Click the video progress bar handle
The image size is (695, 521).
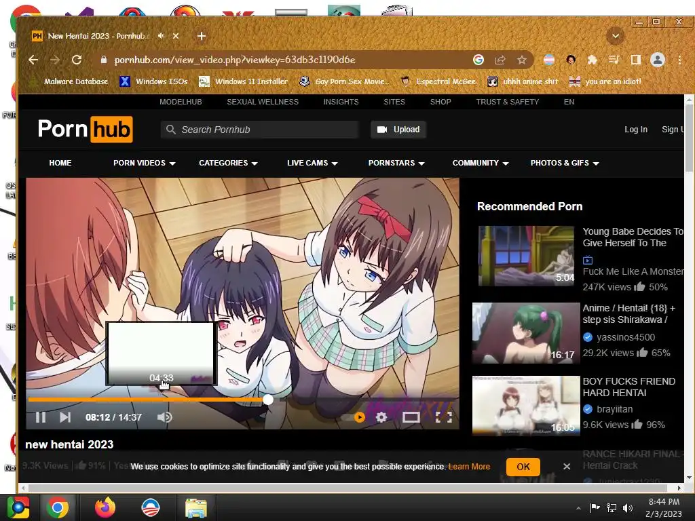(x=267, y=400)
